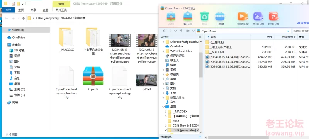Select the 2048 folder in 2345好压 tree

[176, 121]
